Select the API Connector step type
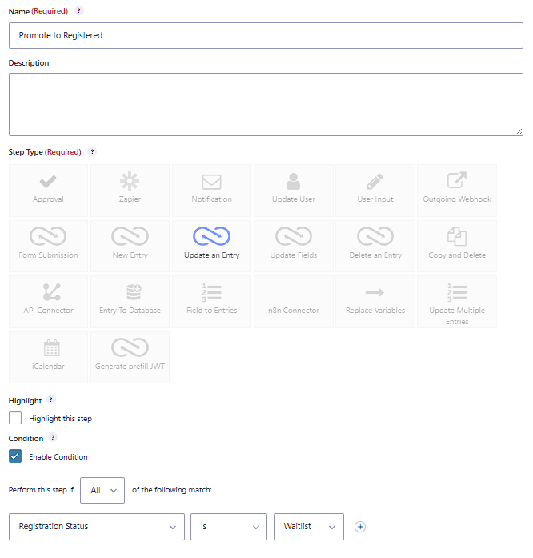The height and width of the screenshot is (558, 533). pos(48,302)
